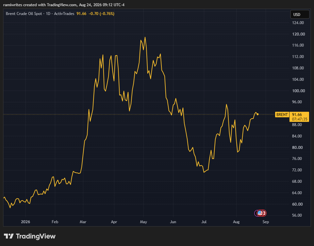Click the Jun label on the time axis
The image size is (314, 246).
(x=173, y=222)
